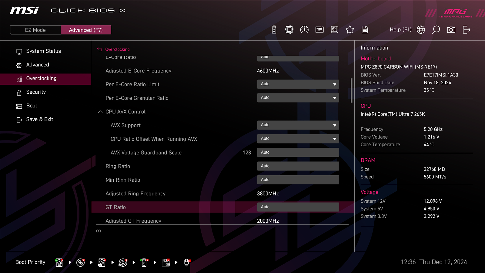The width and height of the screenshot is (485, 273).
Task: Open CPU Ratio Offset When Running AVX dropdown
Action: 298,139
